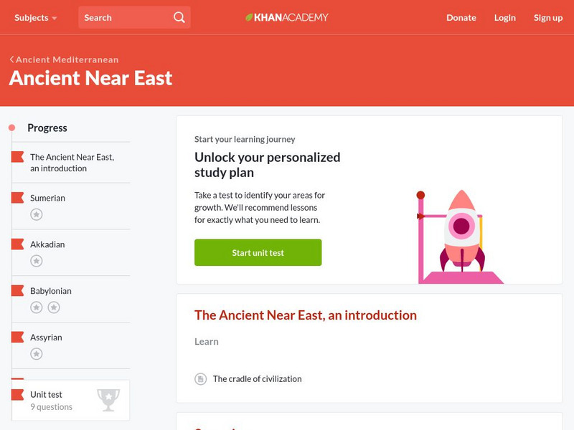The image size is (574, 430).
Task: Select the mastery star under Akkadian
Action: tap(36, 260)
